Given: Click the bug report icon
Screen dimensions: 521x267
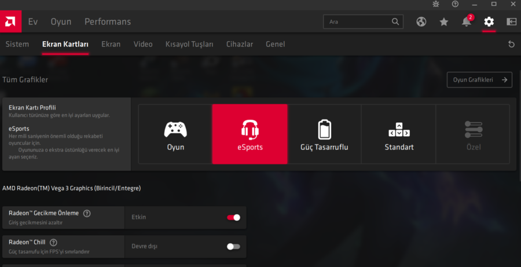Looking at the screenshot, I should click(436, 4).
